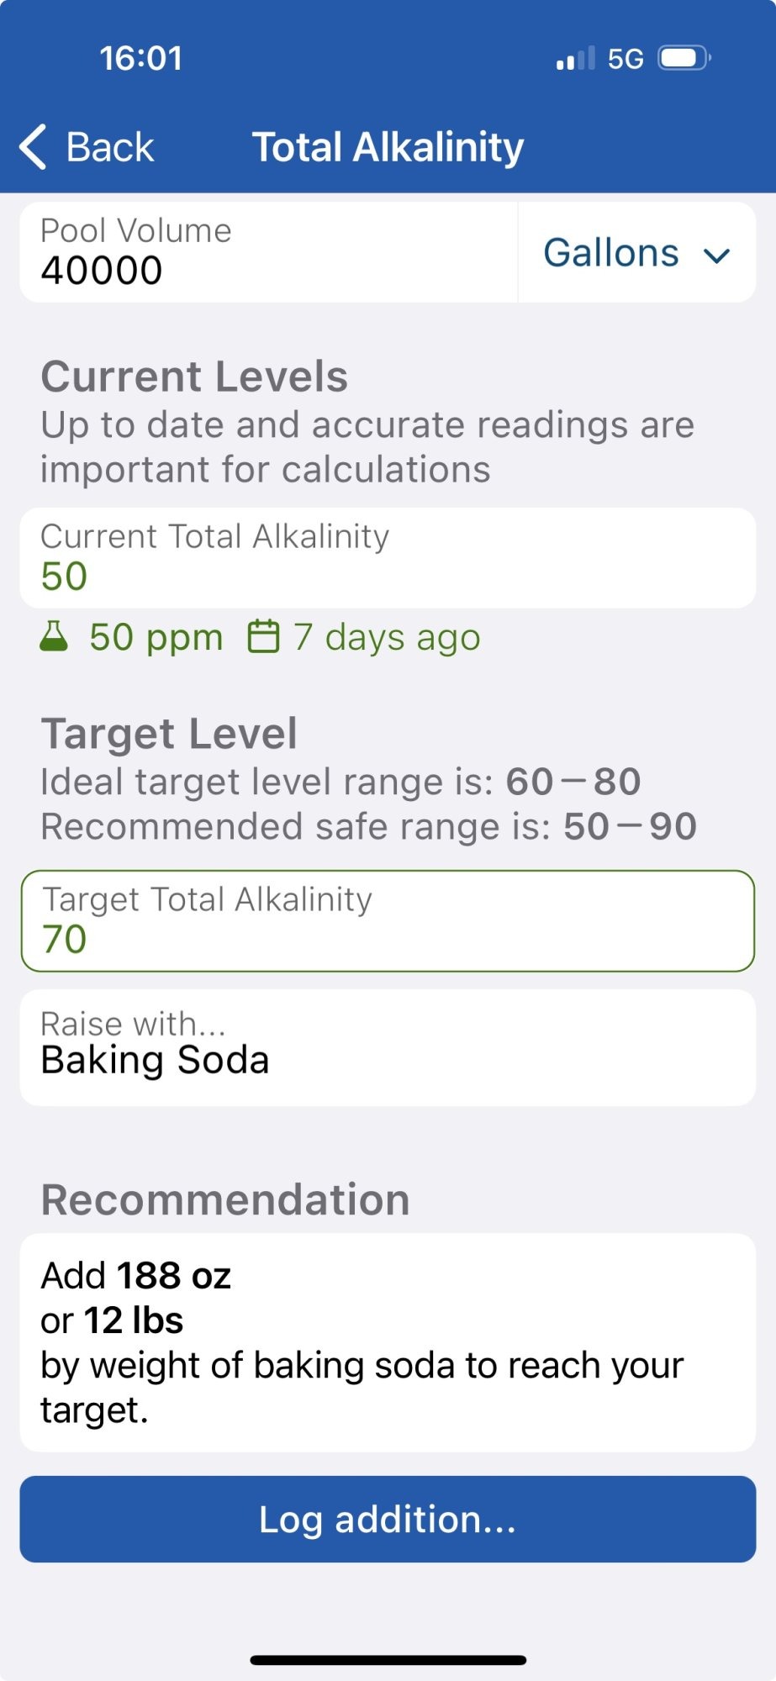The height and width of the screenshot is (1681, 776).
Task: Tap the 50 ppm last reading label
Action: [x=156, y=637]
